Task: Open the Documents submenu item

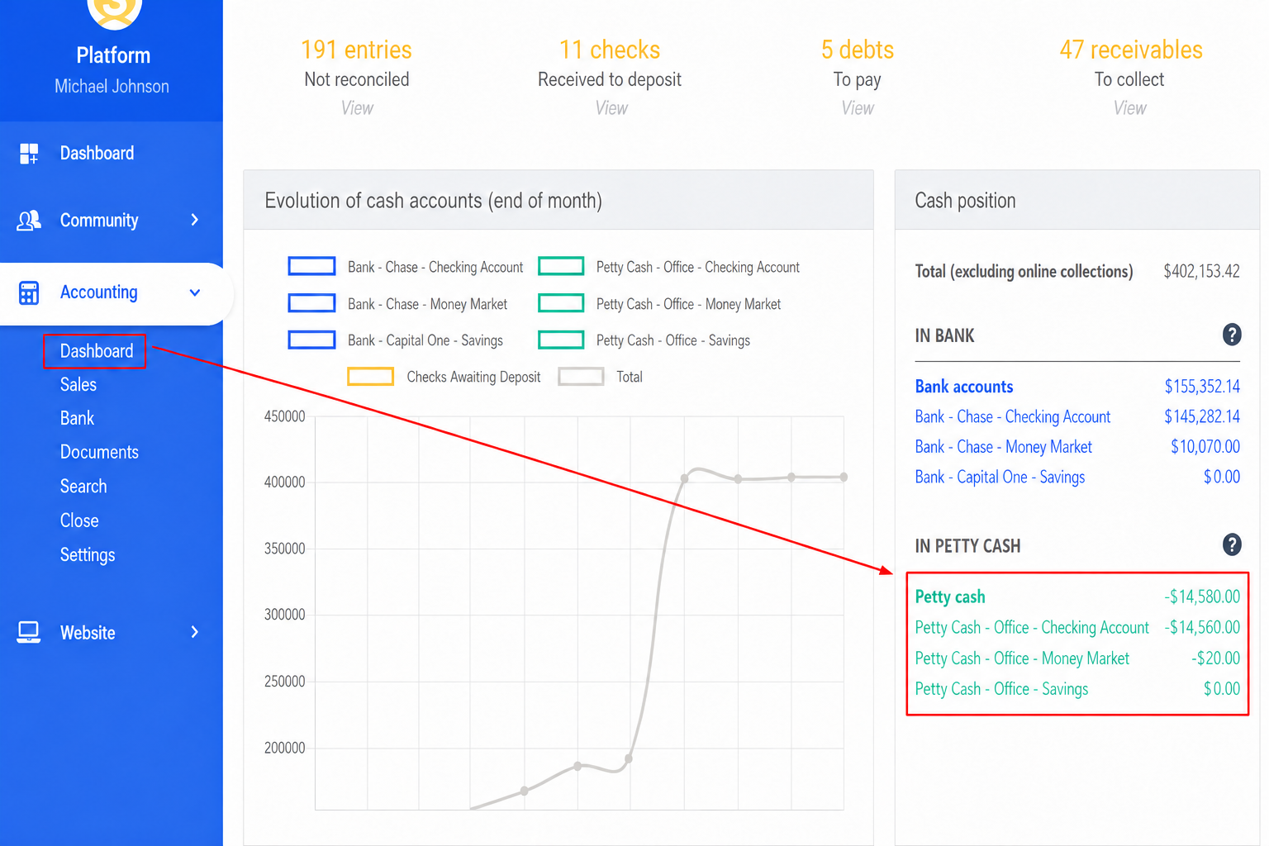Action: [99, 452]
